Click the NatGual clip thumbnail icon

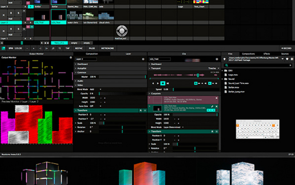(x=123, y=32)
